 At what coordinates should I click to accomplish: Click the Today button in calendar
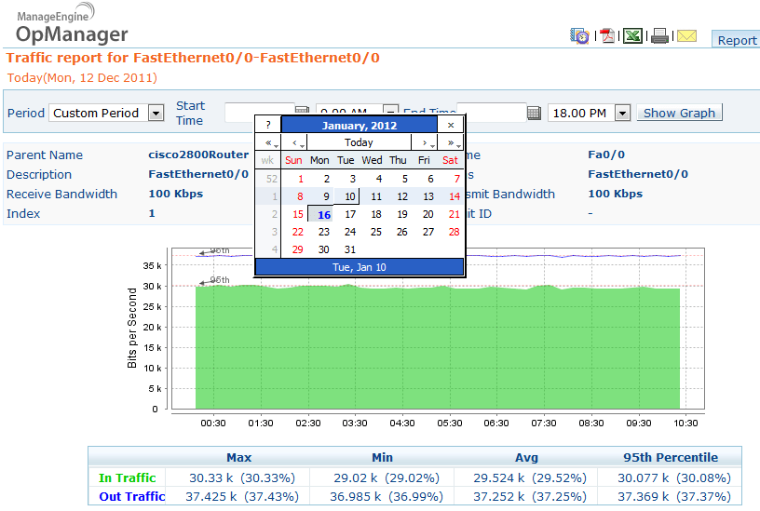click(359, 142)
